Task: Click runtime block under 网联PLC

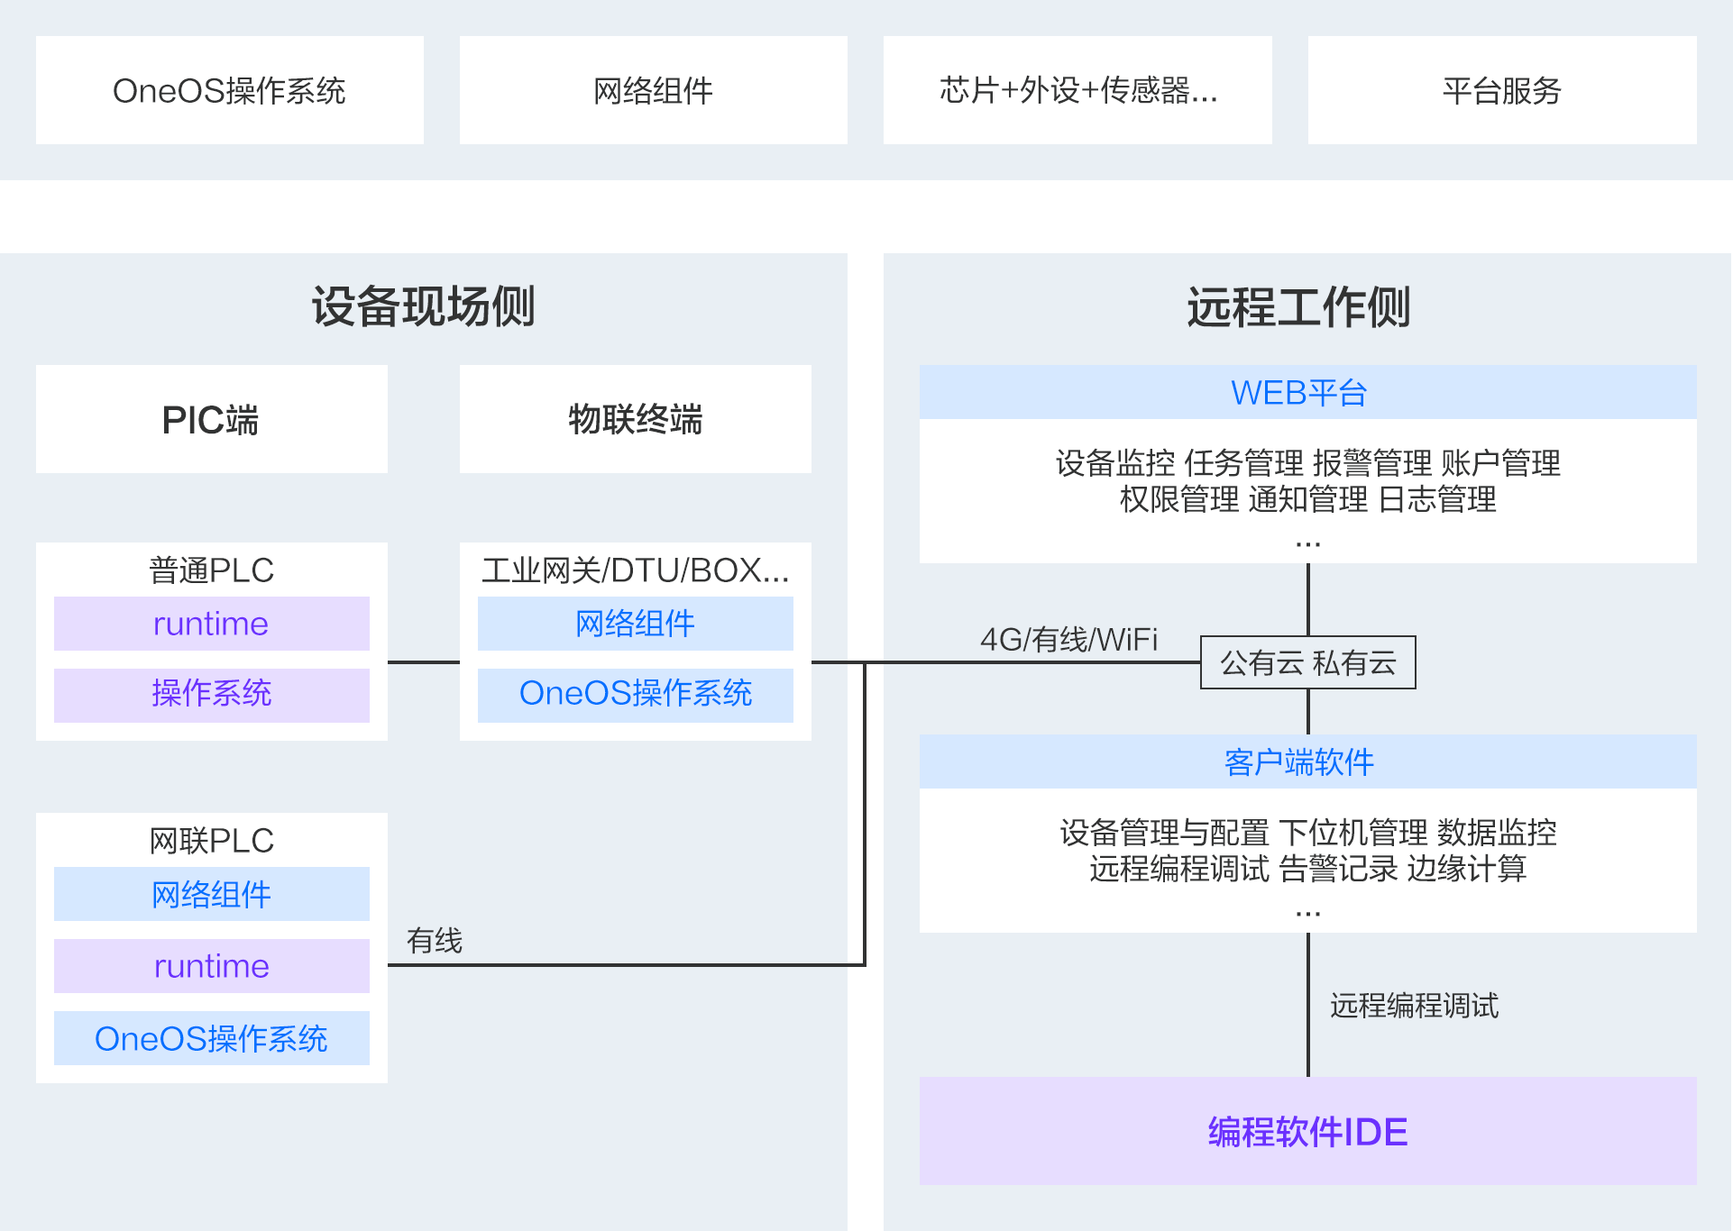Action: [x=211, y=966]
